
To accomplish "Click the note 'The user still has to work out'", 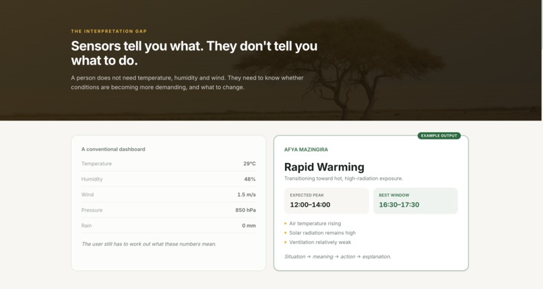I will (149, 244).
